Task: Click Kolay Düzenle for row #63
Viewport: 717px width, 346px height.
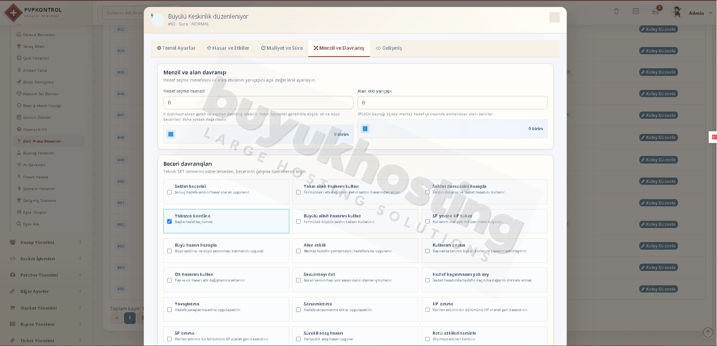Action: click(658, 246)
